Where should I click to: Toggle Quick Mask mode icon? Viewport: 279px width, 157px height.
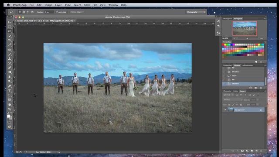tap(10, 122)
